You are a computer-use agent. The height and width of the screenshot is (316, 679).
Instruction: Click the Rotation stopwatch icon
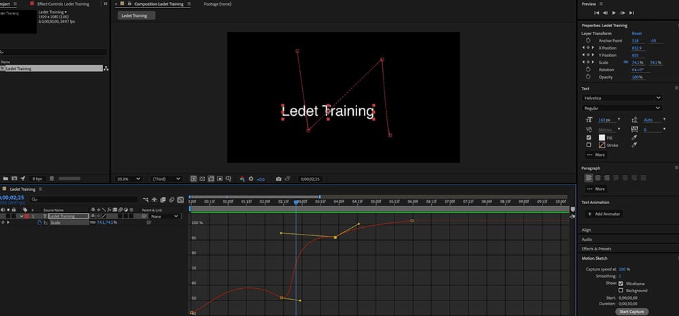(588, 69)
